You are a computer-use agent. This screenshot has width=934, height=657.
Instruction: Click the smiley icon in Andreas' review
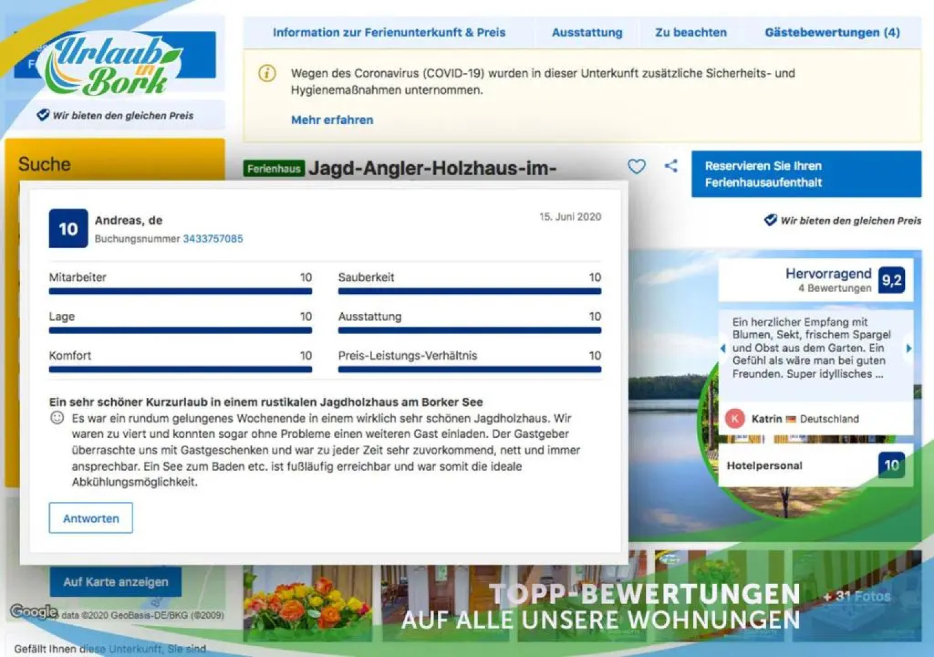pyautogui.click(x=57, y=418)
